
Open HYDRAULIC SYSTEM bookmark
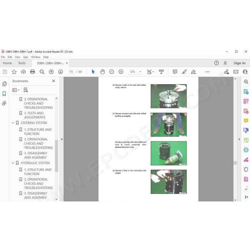(x=35, y=163)
